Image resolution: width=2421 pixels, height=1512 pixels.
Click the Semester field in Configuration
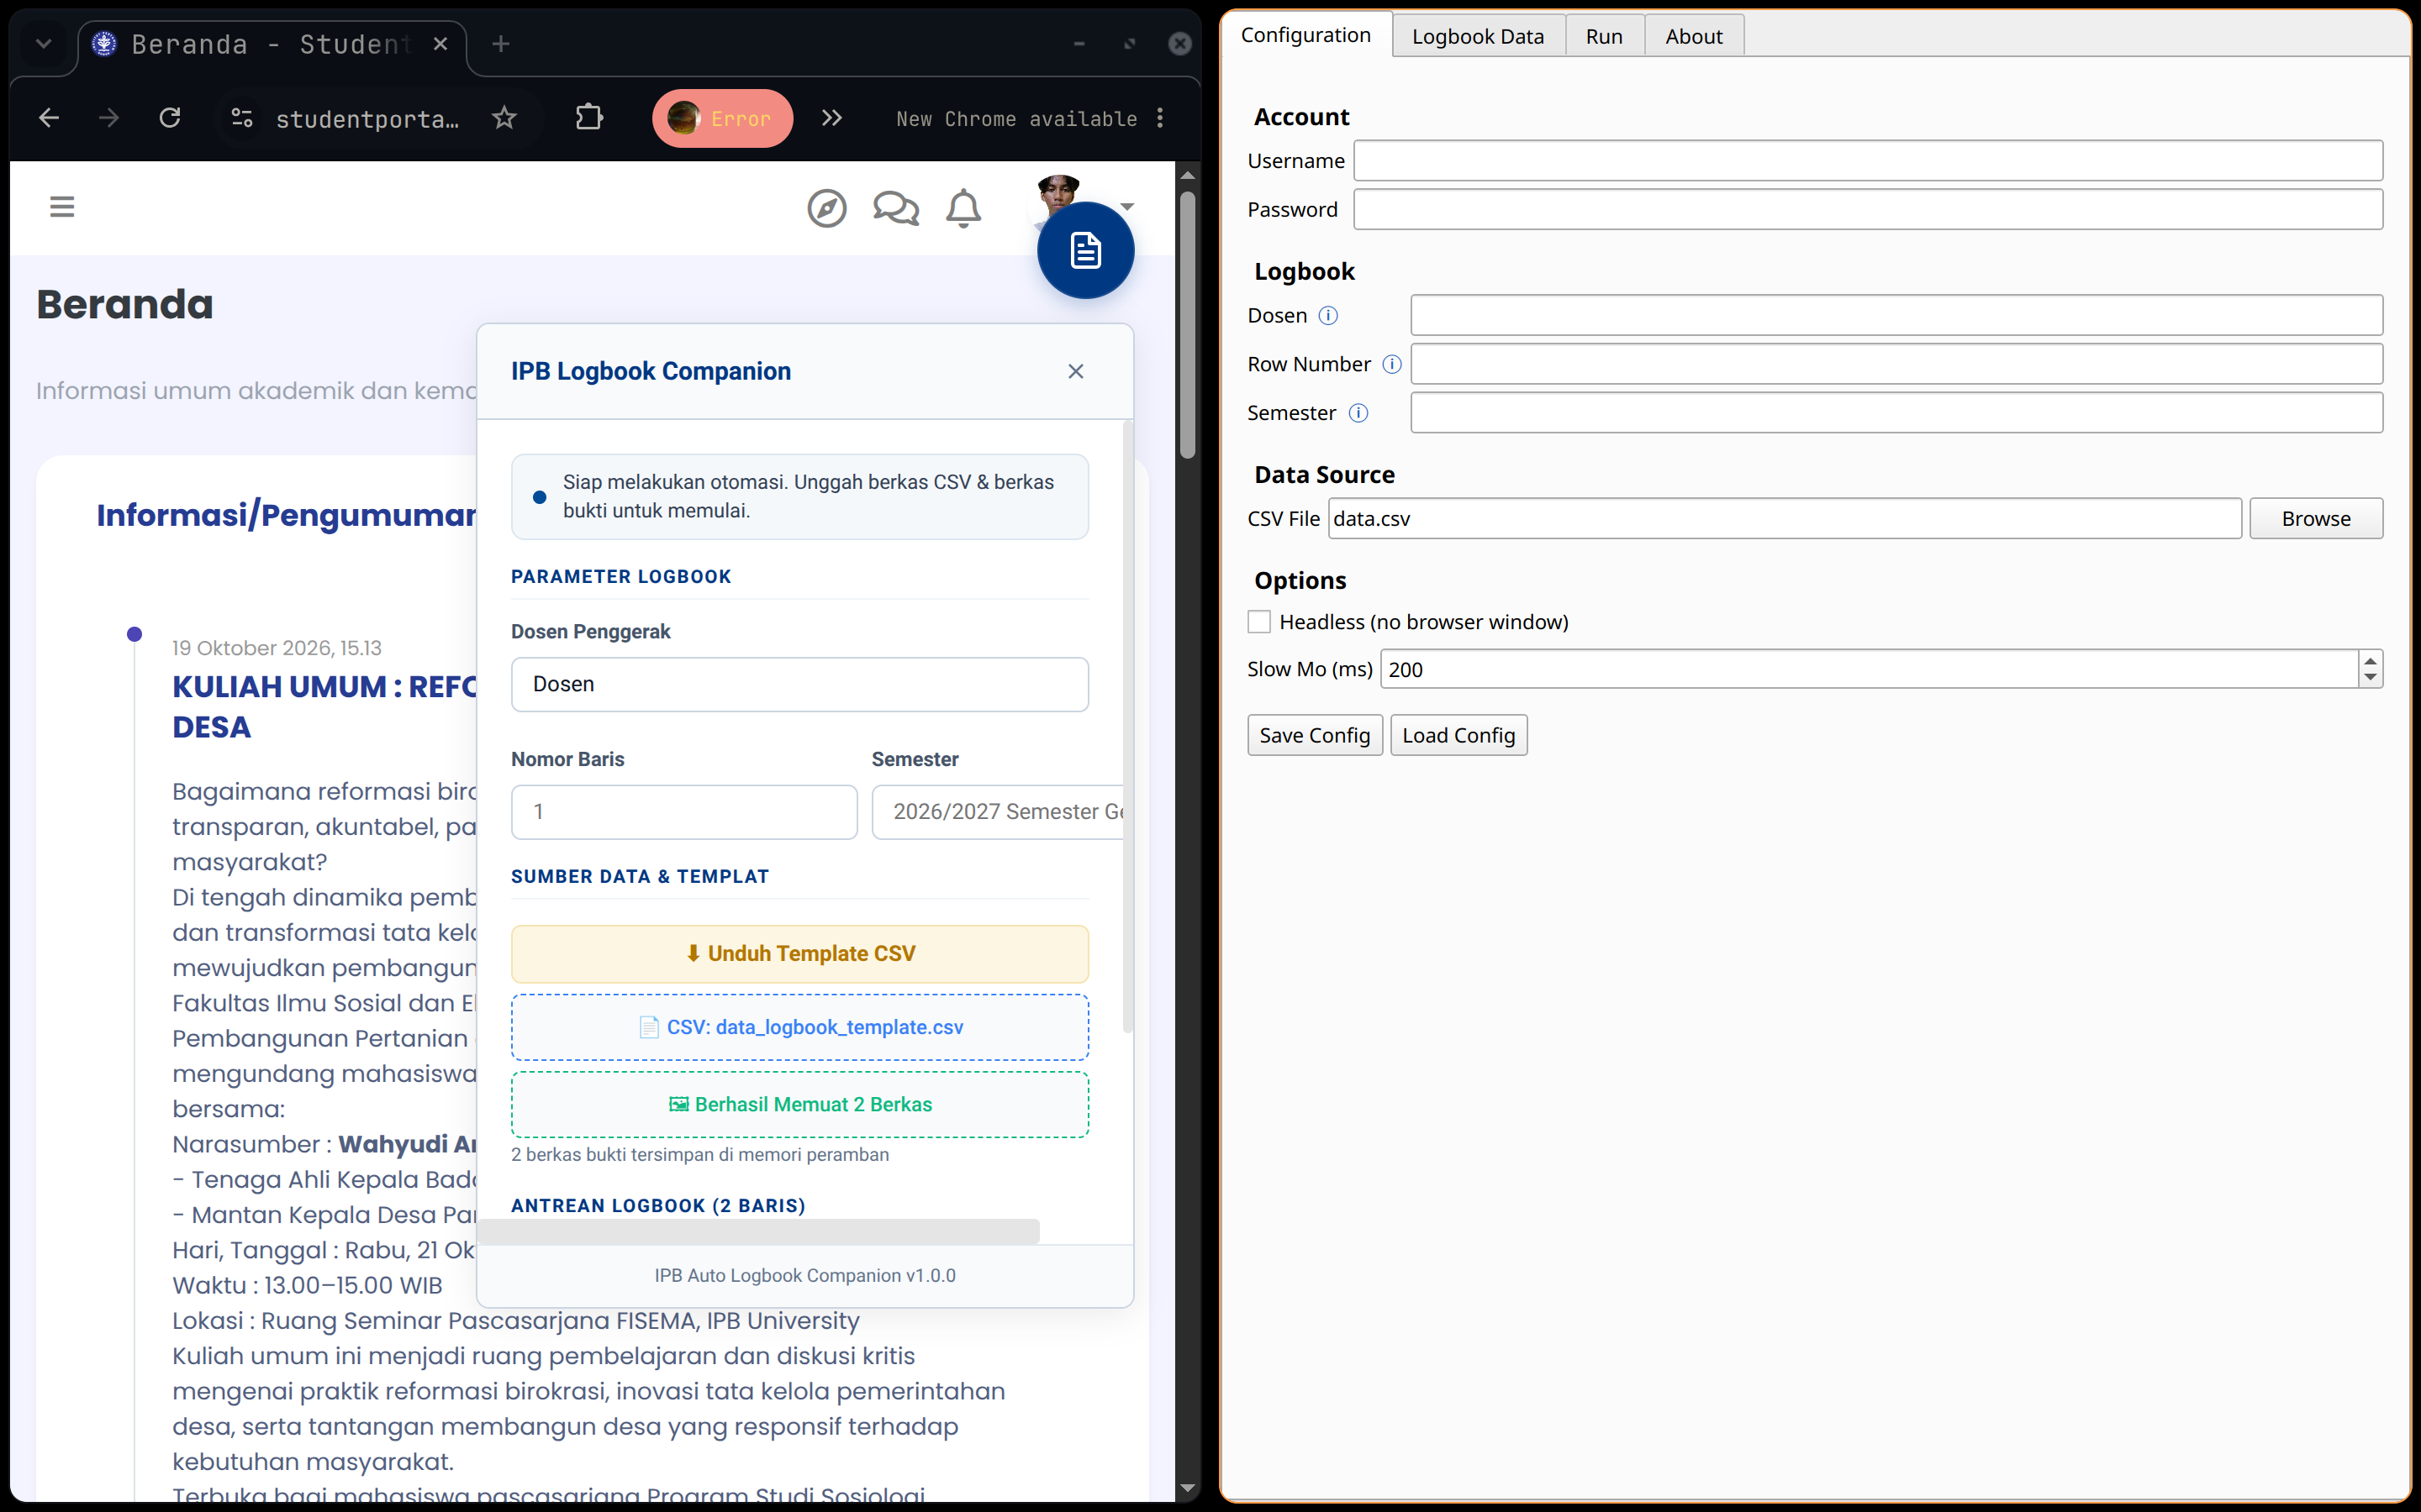pos(1896,413)
